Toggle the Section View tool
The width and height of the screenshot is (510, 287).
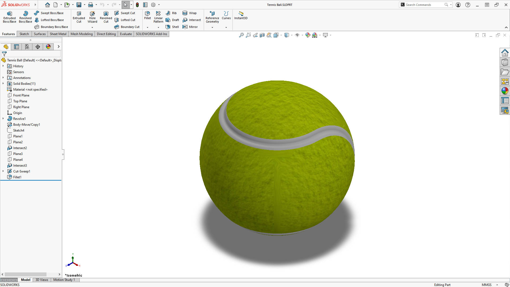[262, 35]
